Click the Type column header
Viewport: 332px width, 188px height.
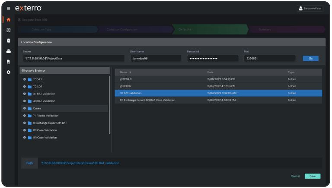click(x=291, y=72)
